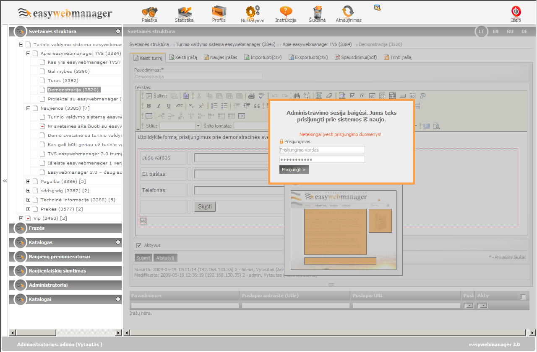Tick the checkbox in the table header
This screenshot has width=537, height=352.
pos(523,297)
